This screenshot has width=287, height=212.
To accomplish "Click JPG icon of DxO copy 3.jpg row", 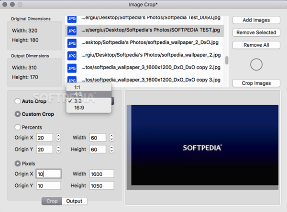I will point(72,80).
